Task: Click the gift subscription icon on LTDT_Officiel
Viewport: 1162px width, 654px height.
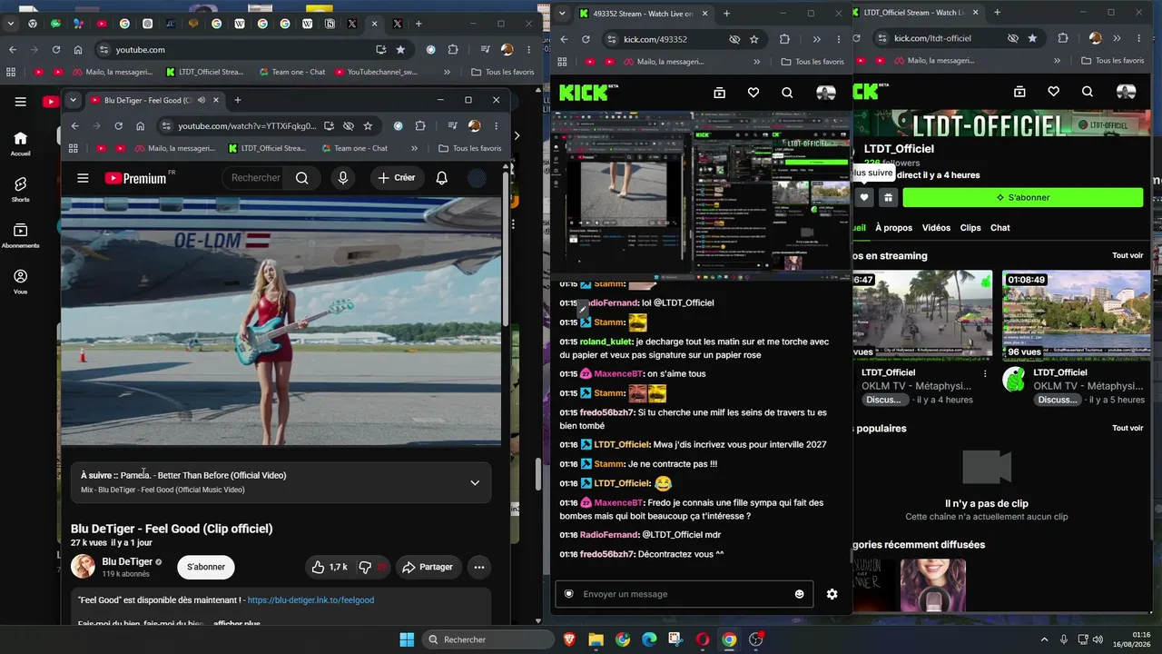Action: [x=888, y=197]
